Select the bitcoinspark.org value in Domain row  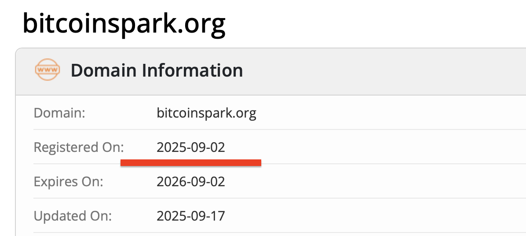click(206, 113)
